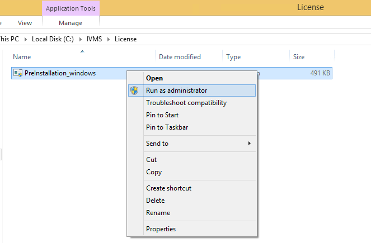The width and height of the screenshot is (371, 243).
Task: Click the 491 KB size value
Action: [x=320, y=73]
